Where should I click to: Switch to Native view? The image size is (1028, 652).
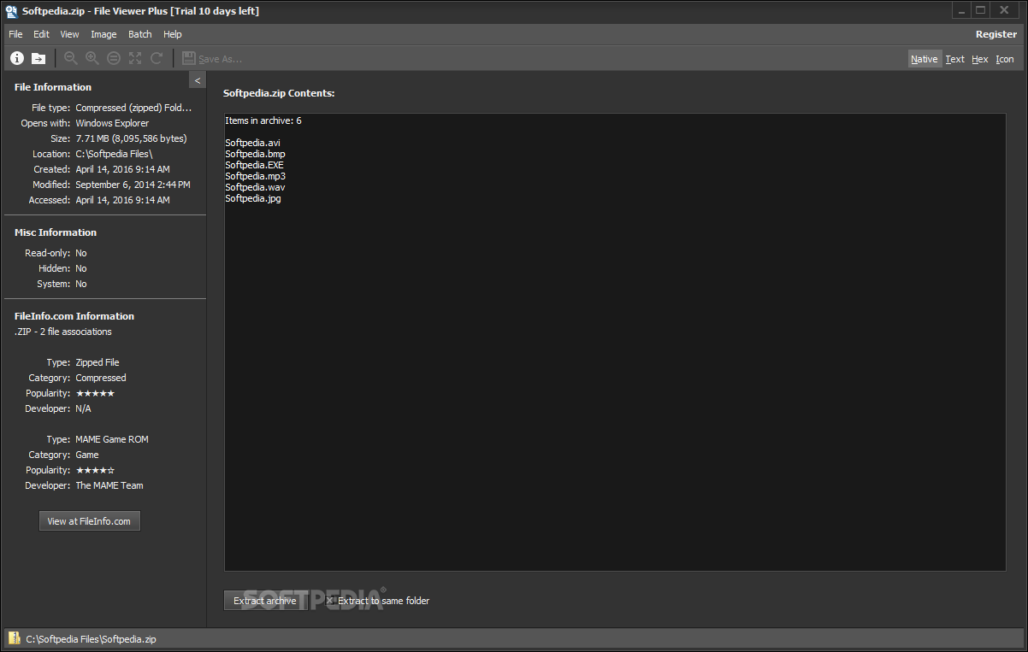coord(925,59)
